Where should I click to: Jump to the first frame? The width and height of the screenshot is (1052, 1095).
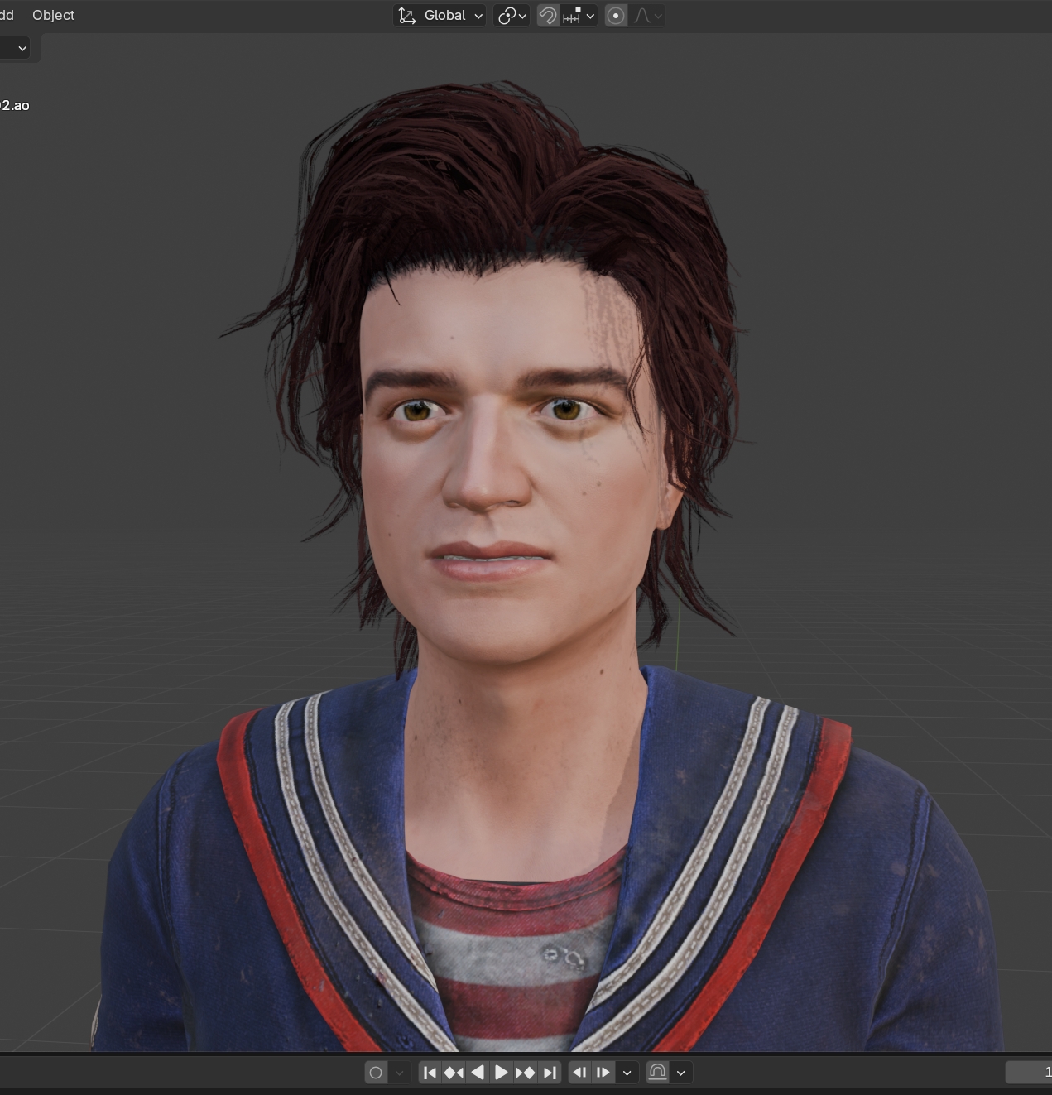click(x=430, y=1073)
